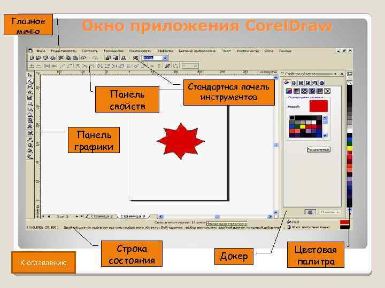Image resolution: width=385 pixels, height=288 pixels.
Task: Select the Outline tab in docker
Action: 294,83
